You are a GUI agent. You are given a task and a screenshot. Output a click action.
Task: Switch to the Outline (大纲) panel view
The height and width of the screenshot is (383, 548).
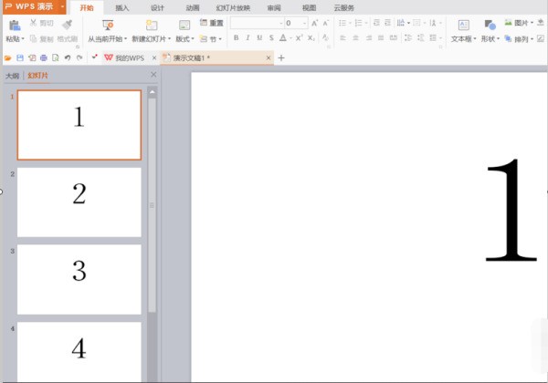(x=13, y=76)
